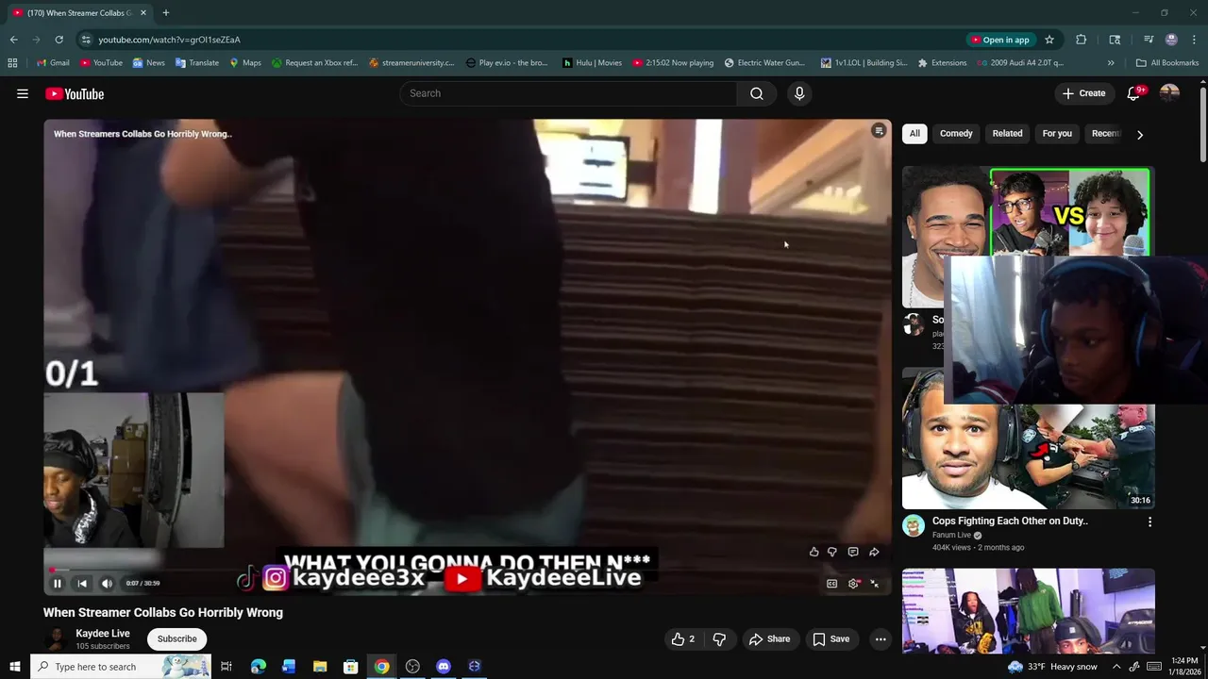Open the playlist icon on video corner
Viewport: 1208px width, 679px height.
click(x=879, y=131)
